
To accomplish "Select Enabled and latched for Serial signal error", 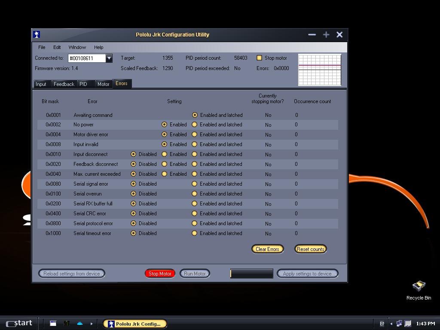I will click(x=194, y=184).
